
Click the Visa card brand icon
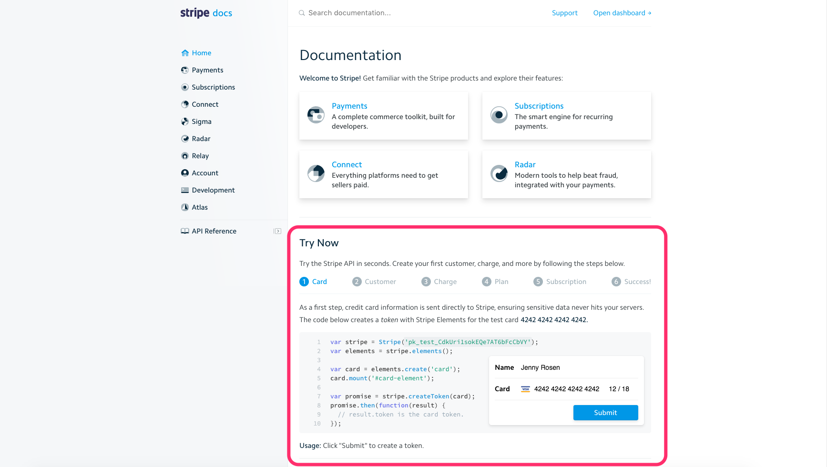[525, 389]
